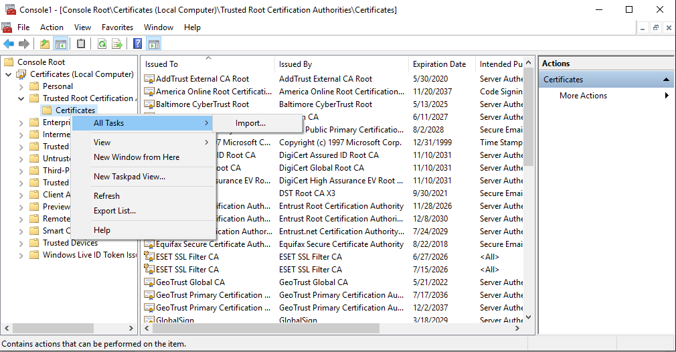
Task: Select the Baltimore CyberTrust Root certificate
Action: click(202, 104)
